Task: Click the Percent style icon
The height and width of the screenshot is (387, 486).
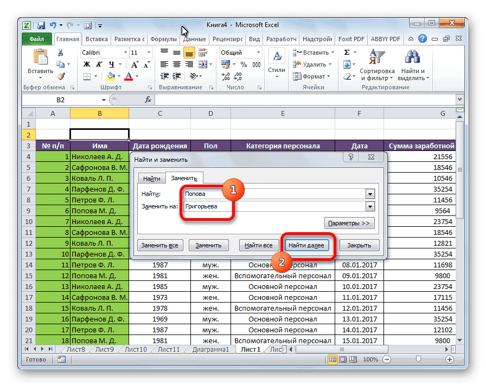Action: click(x=243, y=64)
